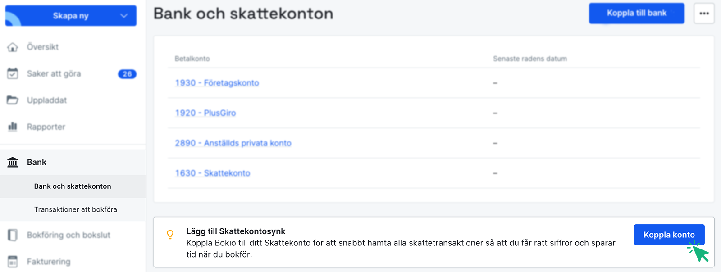Open the three-dot overflow menu
This screenshot has width=721, height=272.
(x=704, y=13)
